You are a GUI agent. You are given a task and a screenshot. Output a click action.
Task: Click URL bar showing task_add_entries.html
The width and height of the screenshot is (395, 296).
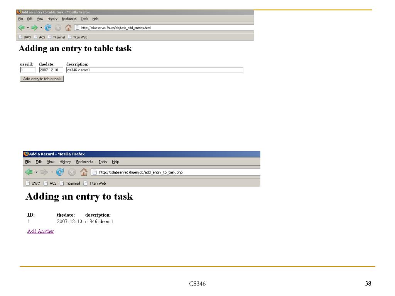point(164,28)
